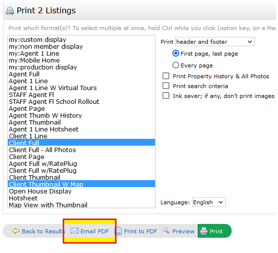Image resolution: width=278 pixels, height=253 pixels.
Task: Select my:Mobile Home format
Action: pyautogui.click(x=81, y=60)
